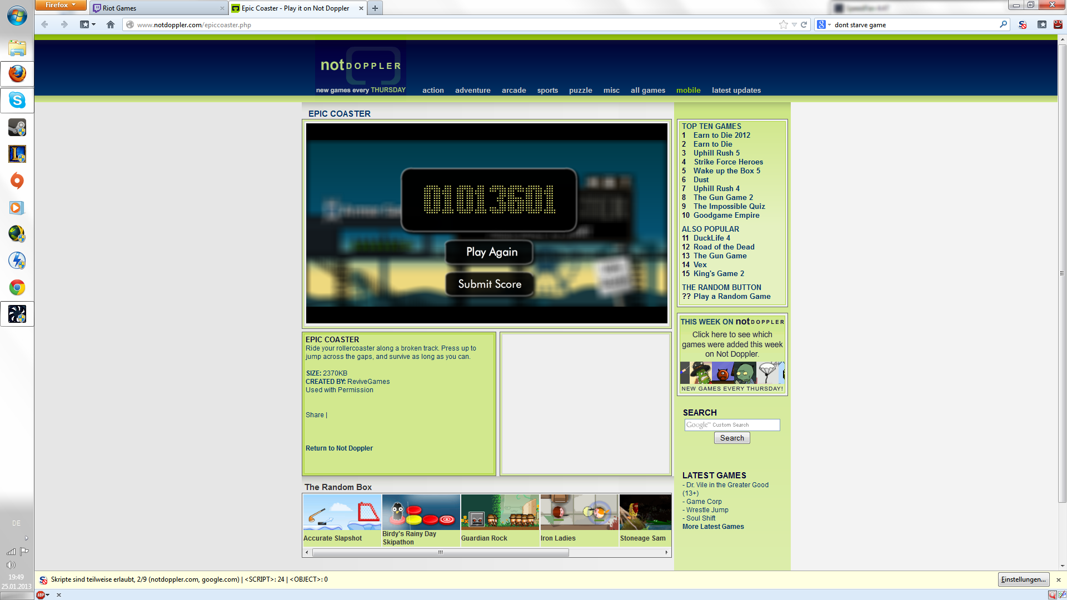This screenshot has width=1067, height=600.
Task: Click the address bar URL field
Action: pyautogui.click(x=450, y=24)
